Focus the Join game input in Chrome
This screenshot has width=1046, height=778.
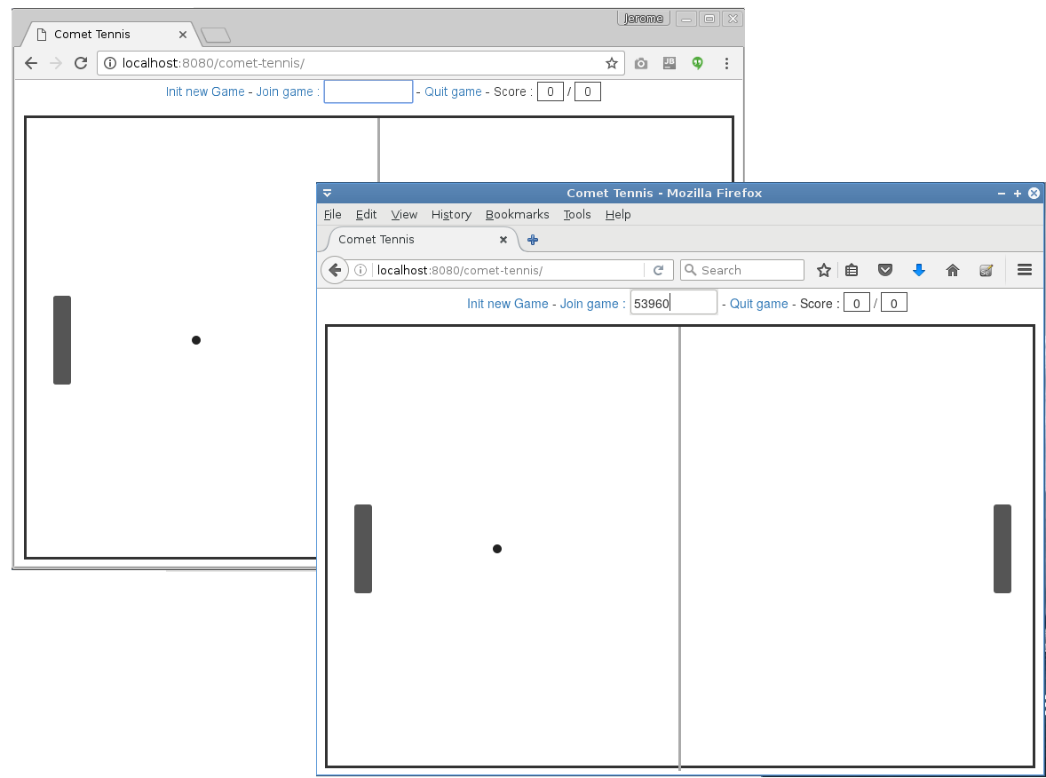(368, 91)
